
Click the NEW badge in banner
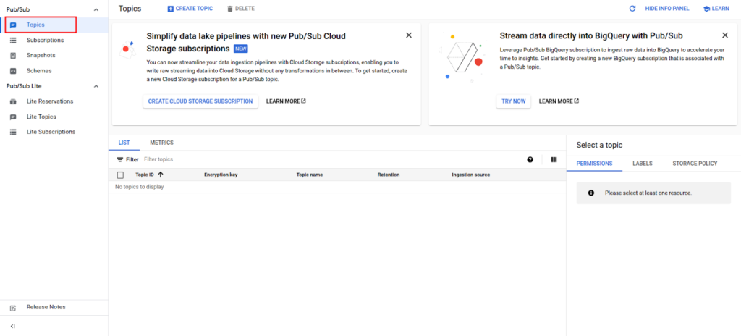click(x=241, y=49)
